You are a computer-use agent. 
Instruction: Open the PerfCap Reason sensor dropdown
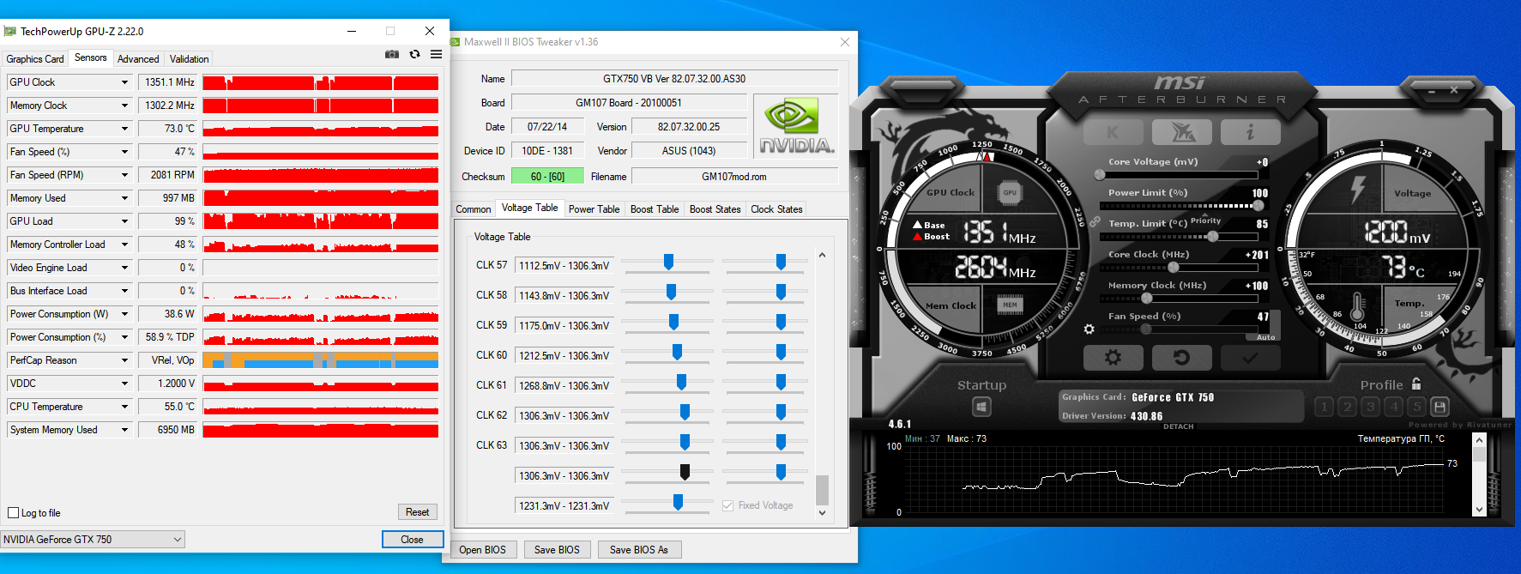point(124,360)
